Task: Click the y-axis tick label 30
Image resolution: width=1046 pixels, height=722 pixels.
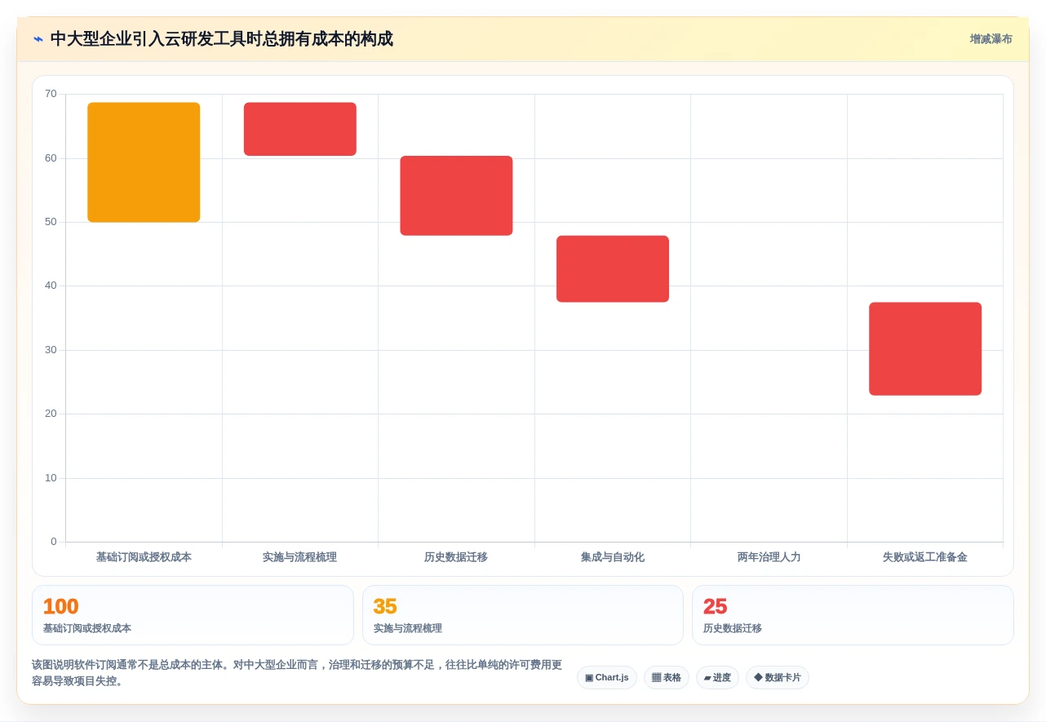Action: pos(51,350)
